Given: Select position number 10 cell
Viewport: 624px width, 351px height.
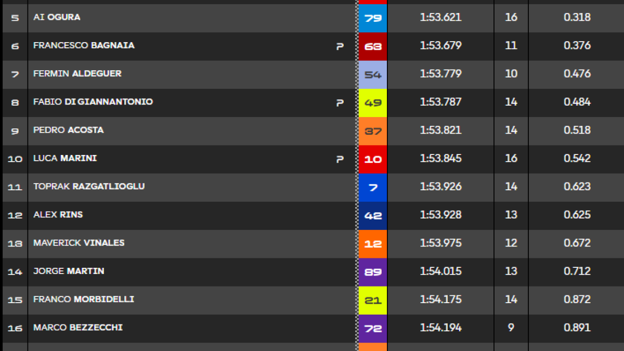Looking at the screenshot, I should point(15,159).
